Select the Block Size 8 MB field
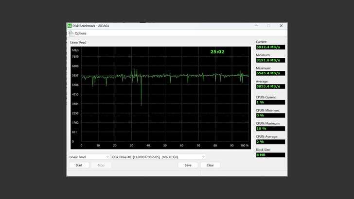Viewport: 354px width, 199px height. click(x=270, y=155)
